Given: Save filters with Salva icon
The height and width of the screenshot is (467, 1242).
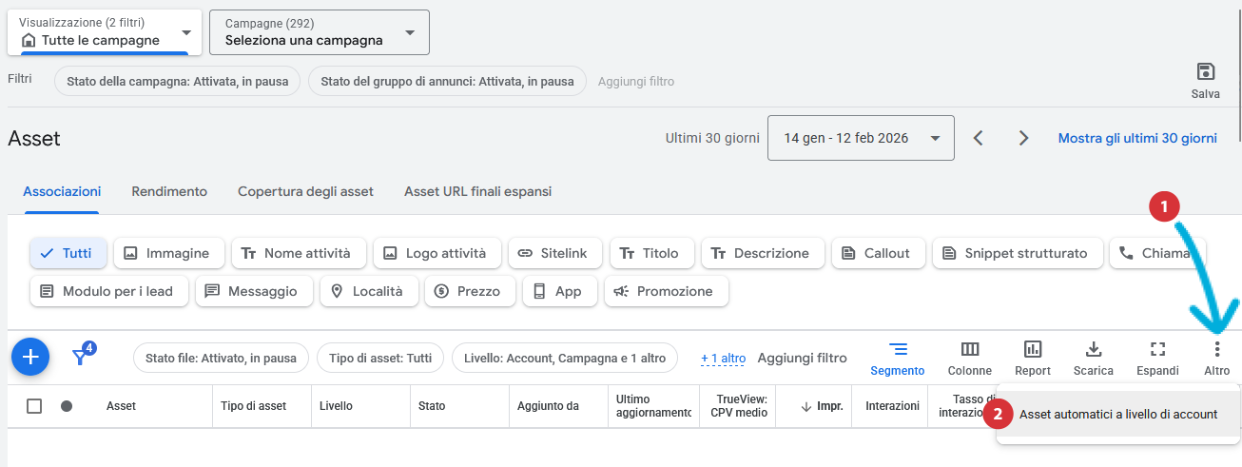Looking at the screenshot, I should 1205,72.
